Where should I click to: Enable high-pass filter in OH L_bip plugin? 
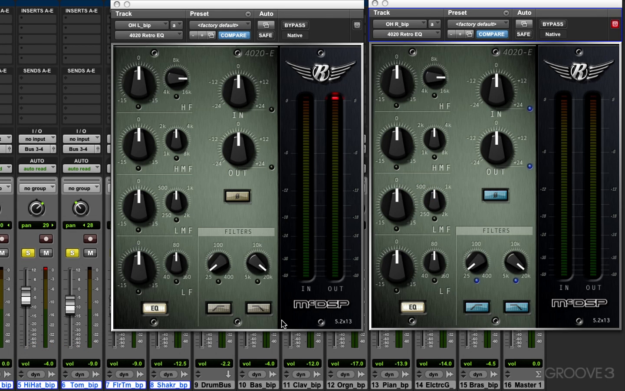[x=219, y=308]
